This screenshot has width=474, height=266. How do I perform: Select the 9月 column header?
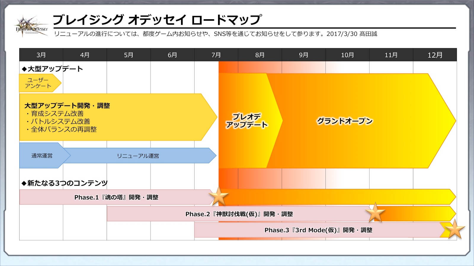point(304,55)
